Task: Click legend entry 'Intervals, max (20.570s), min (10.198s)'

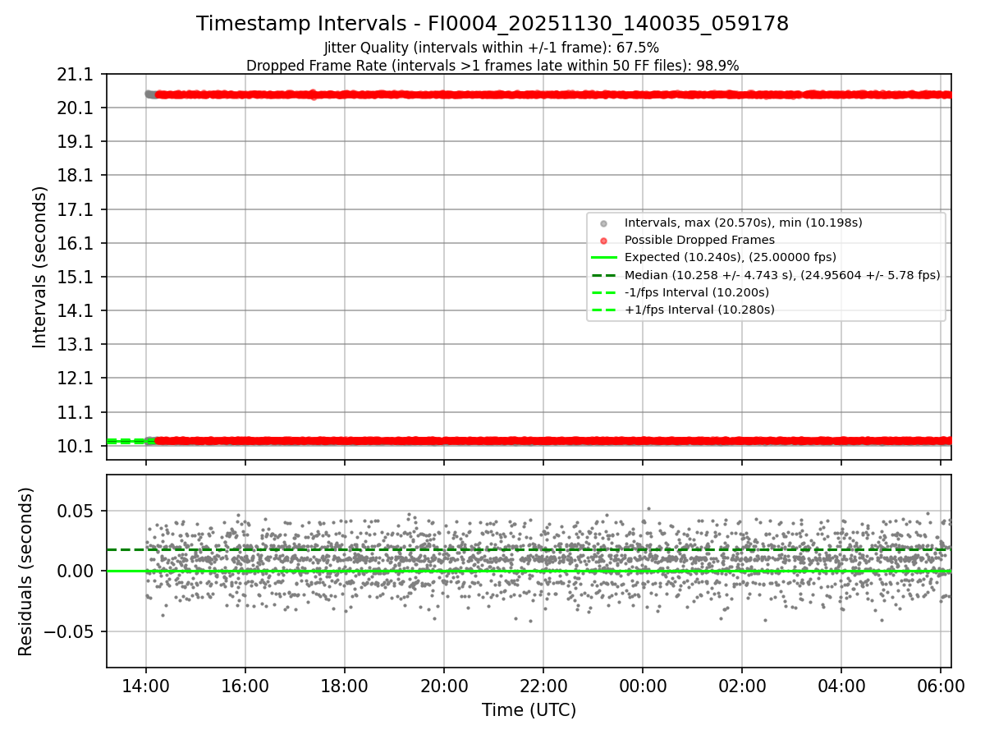Action: pos(743,223)
